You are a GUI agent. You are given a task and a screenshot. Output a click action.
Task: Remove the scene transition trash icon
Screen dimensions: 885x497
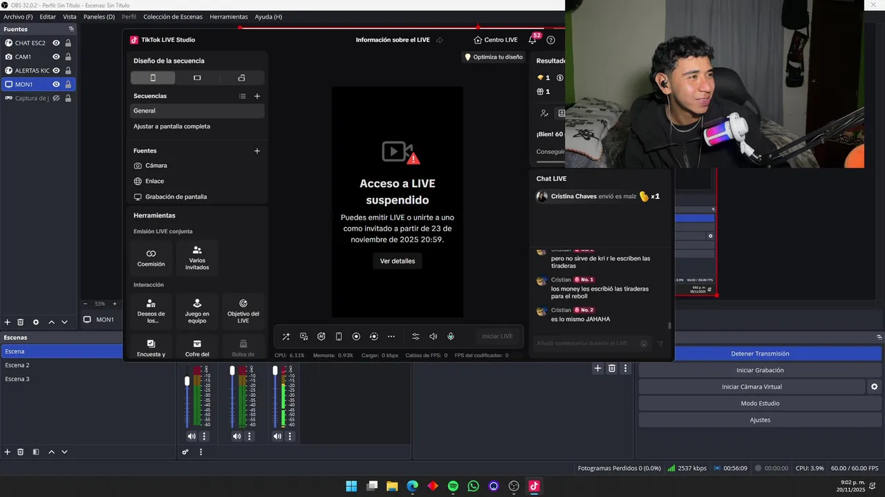pos(612,369)
